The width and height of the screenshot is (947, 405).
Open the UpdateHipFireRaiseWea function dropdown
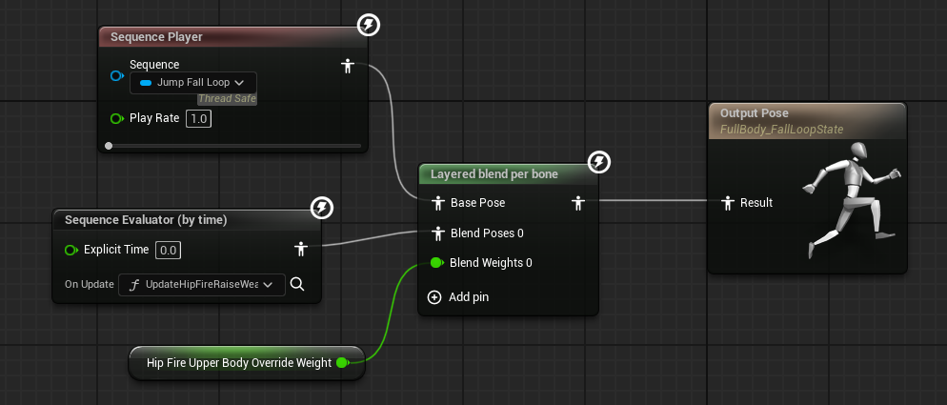(x=202, y=285)
